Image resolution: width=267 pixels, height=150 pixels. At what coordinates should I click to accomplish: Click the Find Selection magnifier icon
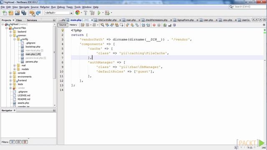[102, 25]
